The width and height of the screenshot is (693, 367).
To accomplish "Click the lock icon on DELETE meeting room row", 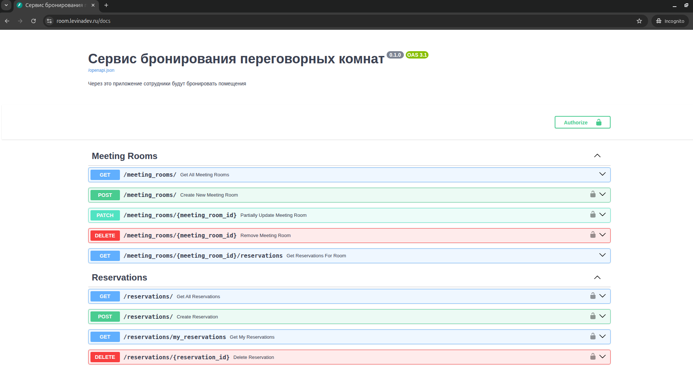I will [x=593, y=234].
